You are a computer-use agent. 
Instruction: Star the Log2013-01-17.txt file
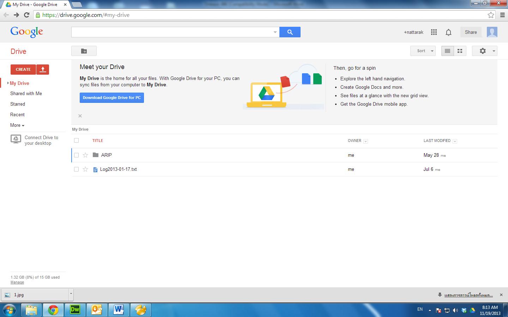click(85, 169)
